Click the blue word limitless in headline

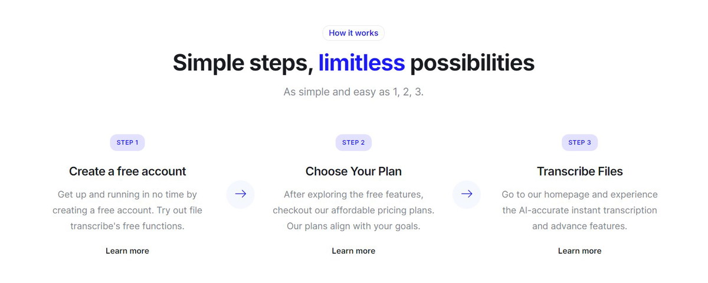click(362, 62)
